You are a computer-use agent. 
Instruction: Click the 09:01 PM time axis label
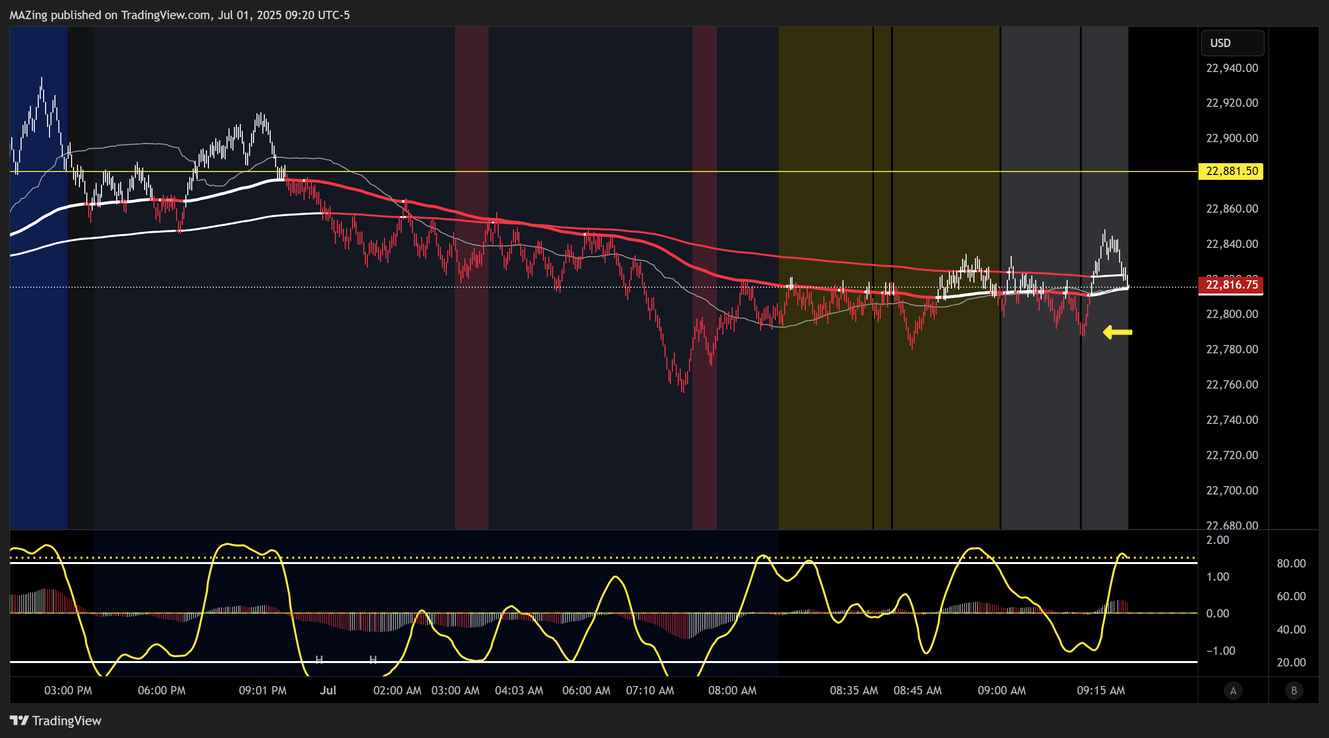click(x=262, y=690)
